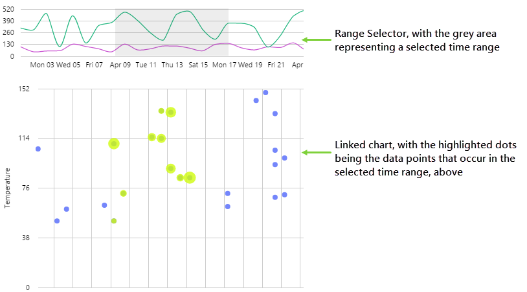Click the Range Selector annotation text

pos(418,40)
